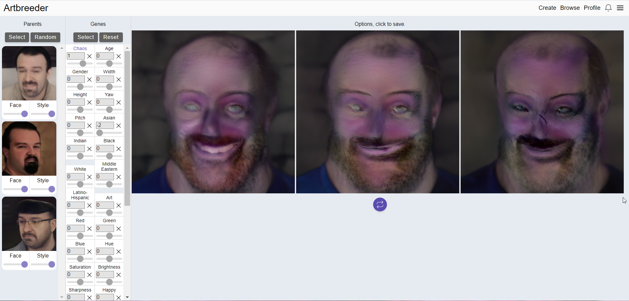Clear the Art gene value
Image resolution: width=629 pixels, height=301 pixels.
(119, 205)
